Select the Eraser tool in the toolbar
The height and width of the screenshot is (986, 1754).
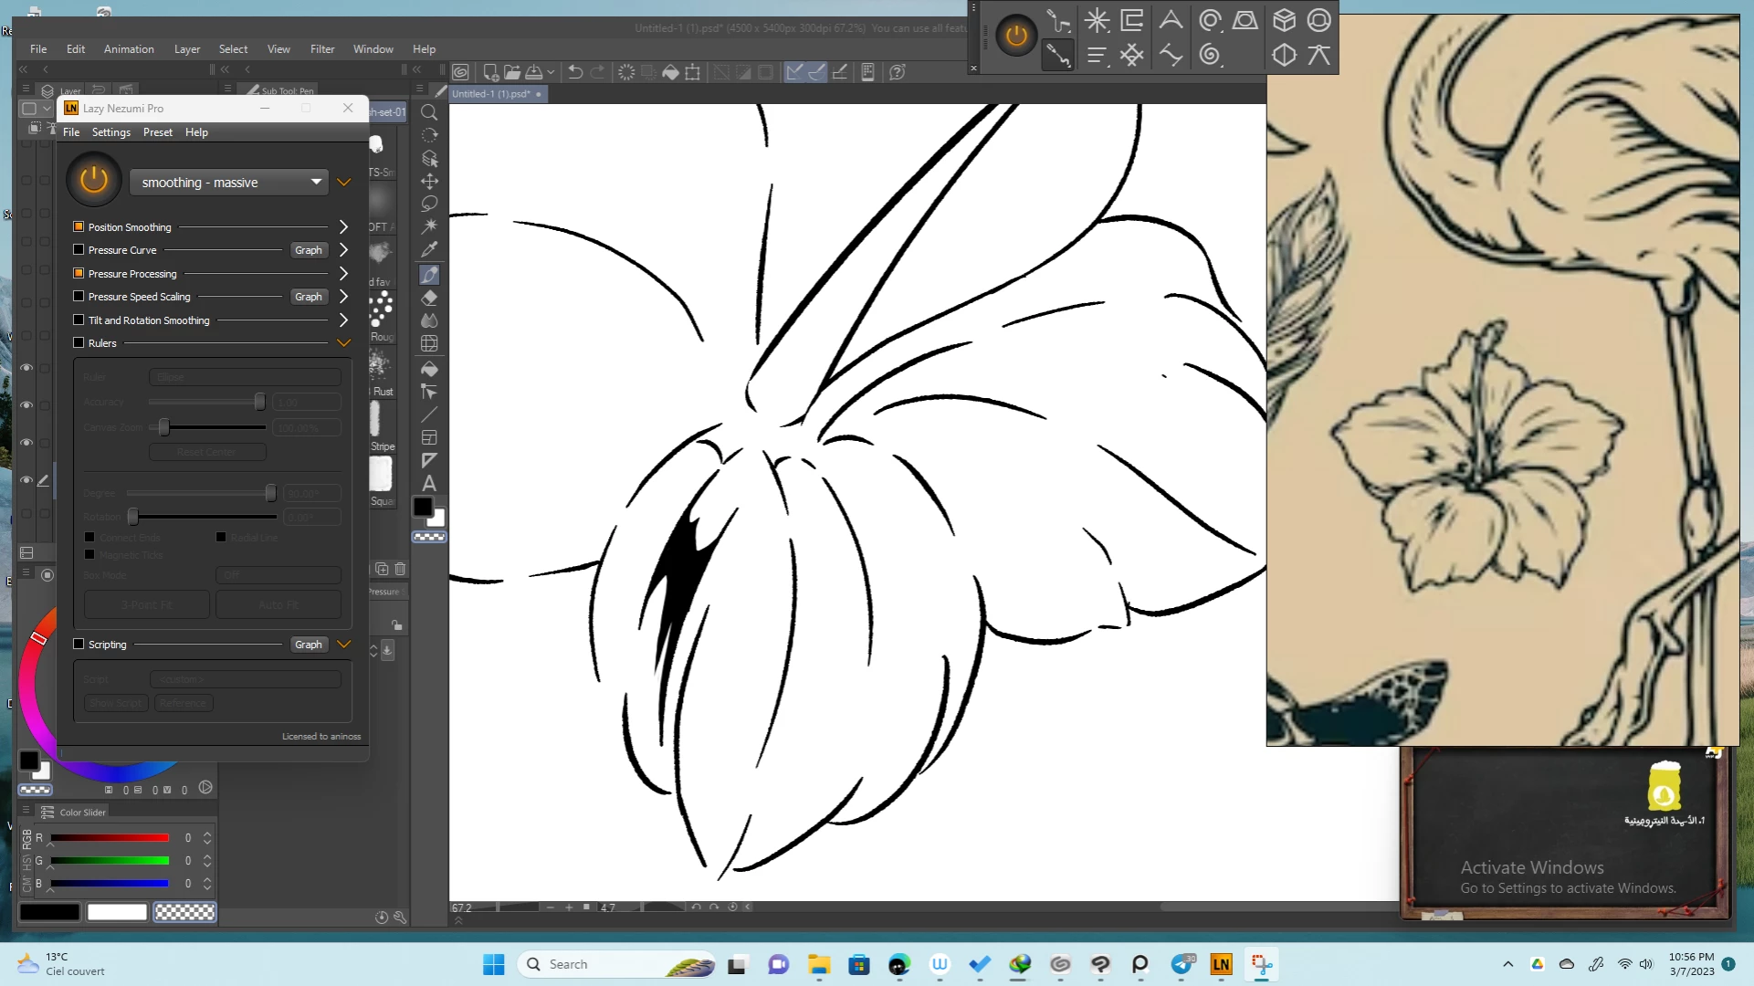click(429, 298)
